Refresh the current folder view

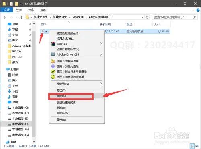click(x=147, y=17)
